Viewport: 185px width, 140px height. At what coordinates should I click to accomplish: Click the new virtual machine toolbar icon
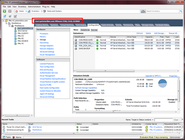[5, 16]
